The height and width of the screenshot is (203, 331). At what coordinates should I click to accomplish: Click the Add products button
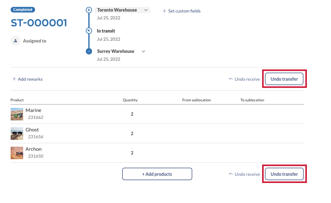point(157,174)
